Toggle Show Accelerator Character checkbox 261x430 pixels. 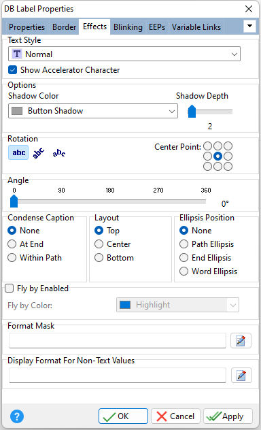[x=13, y=70]
